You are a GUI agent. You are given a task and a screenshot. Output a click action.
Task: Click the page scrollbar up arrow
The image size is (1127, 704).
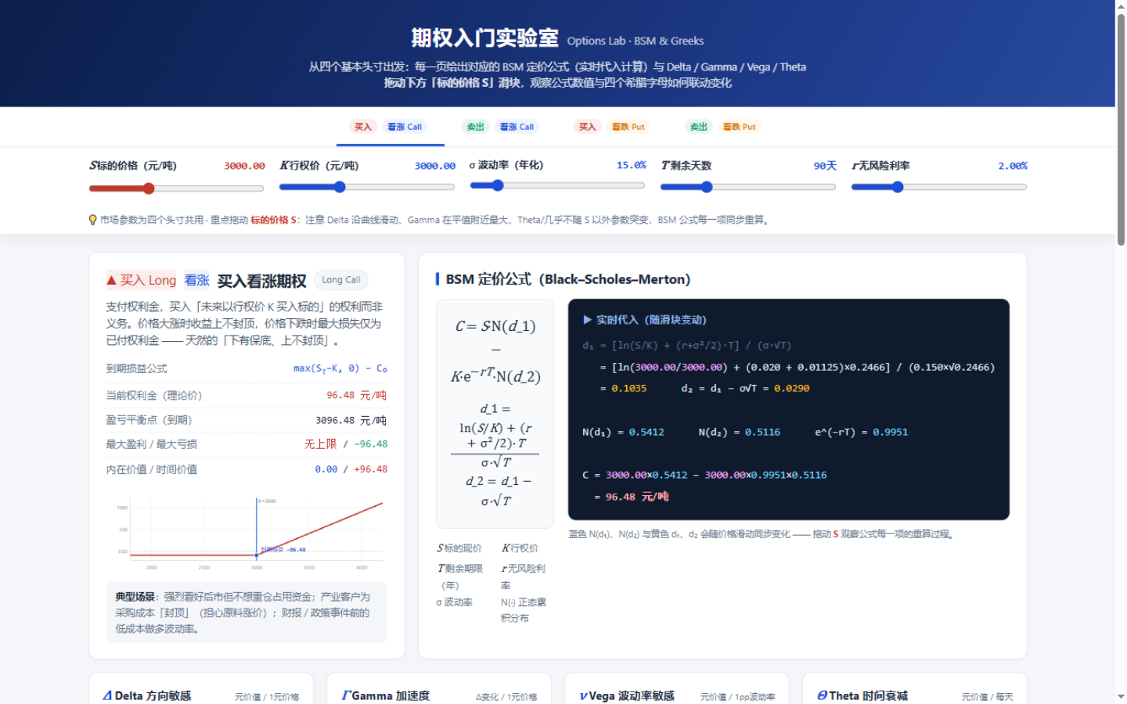click(1121, 6)
